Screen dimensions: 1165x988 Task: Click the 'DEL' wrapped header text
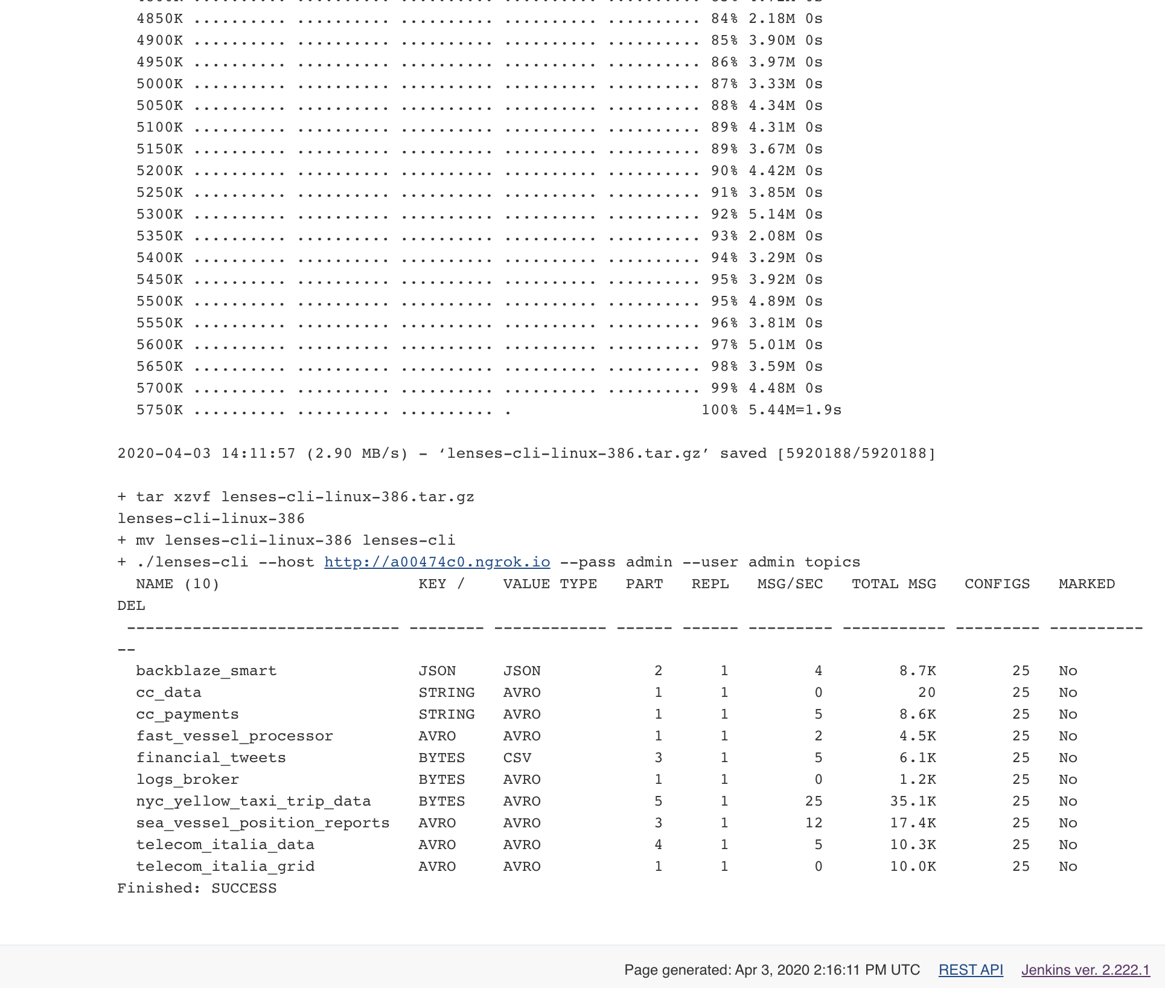coord(131,606)
